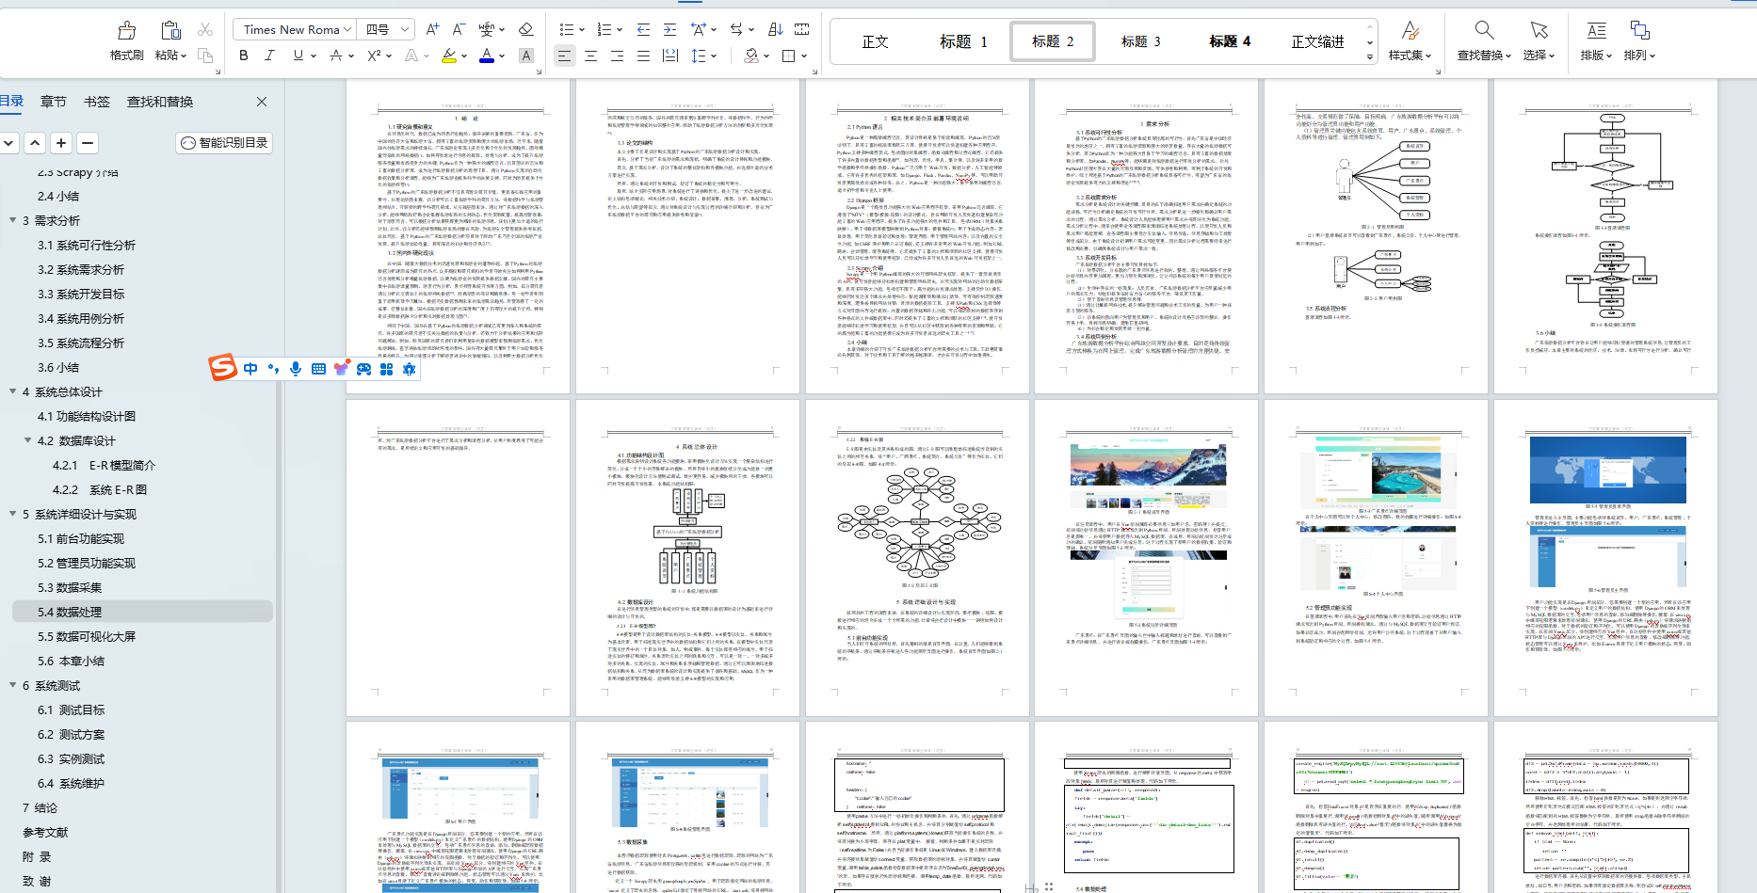
Task: Expand the styles gallery more arrow
Action: click(1370, 57)
